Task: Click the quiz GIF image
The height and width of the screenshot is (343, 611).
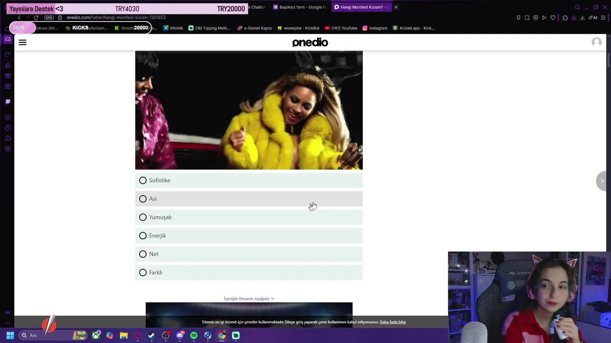Action: point(249,110)
